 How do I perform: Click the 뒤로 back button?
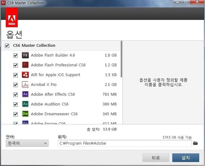pyautogui.click(x=156, y=158)
